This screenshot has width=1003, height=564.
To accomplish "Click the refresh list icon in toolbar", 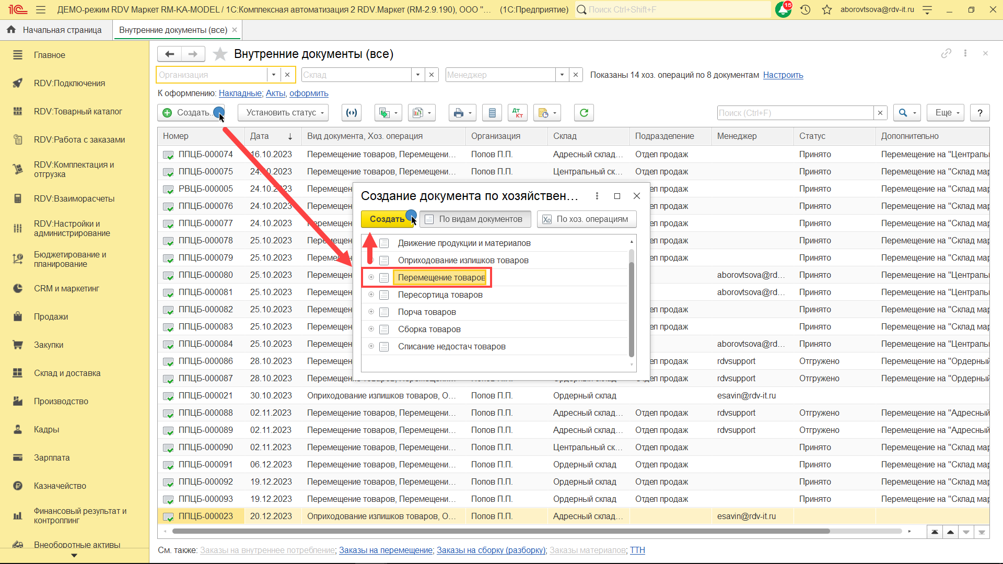I will click(x=584, y=113).
